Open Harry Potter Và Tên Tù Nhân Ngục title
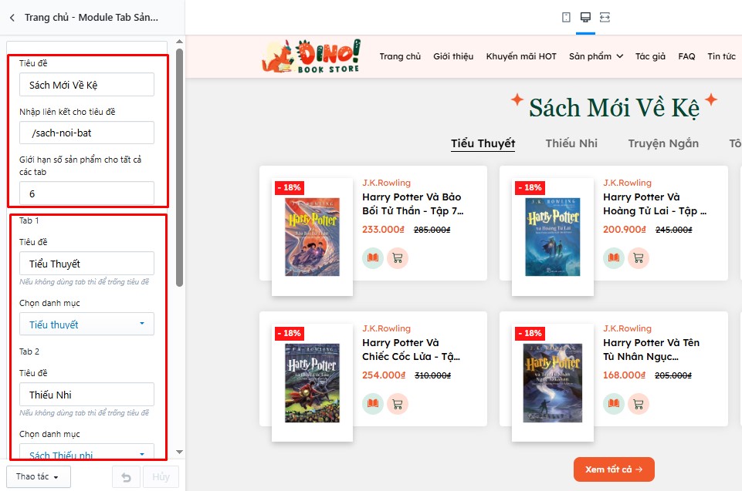This screenshot has width=742, height=491. coord(651,349)
